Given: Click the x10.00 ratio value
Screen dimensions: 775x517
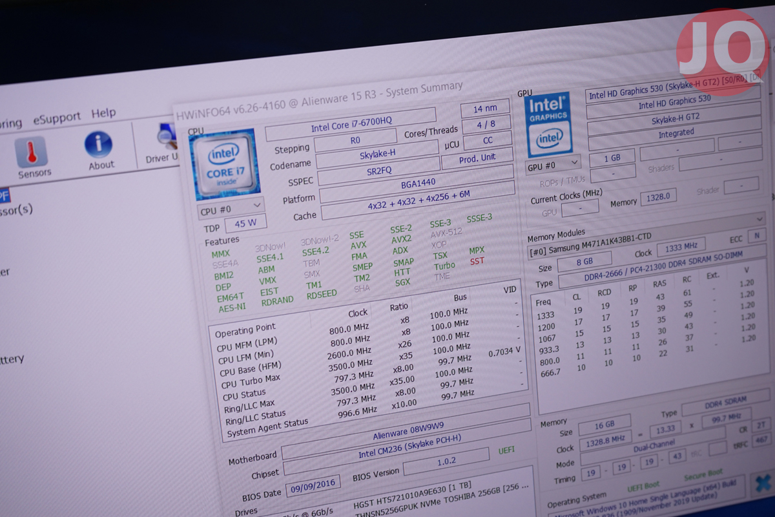Looking at the screenshot, I should pos(404,405).
